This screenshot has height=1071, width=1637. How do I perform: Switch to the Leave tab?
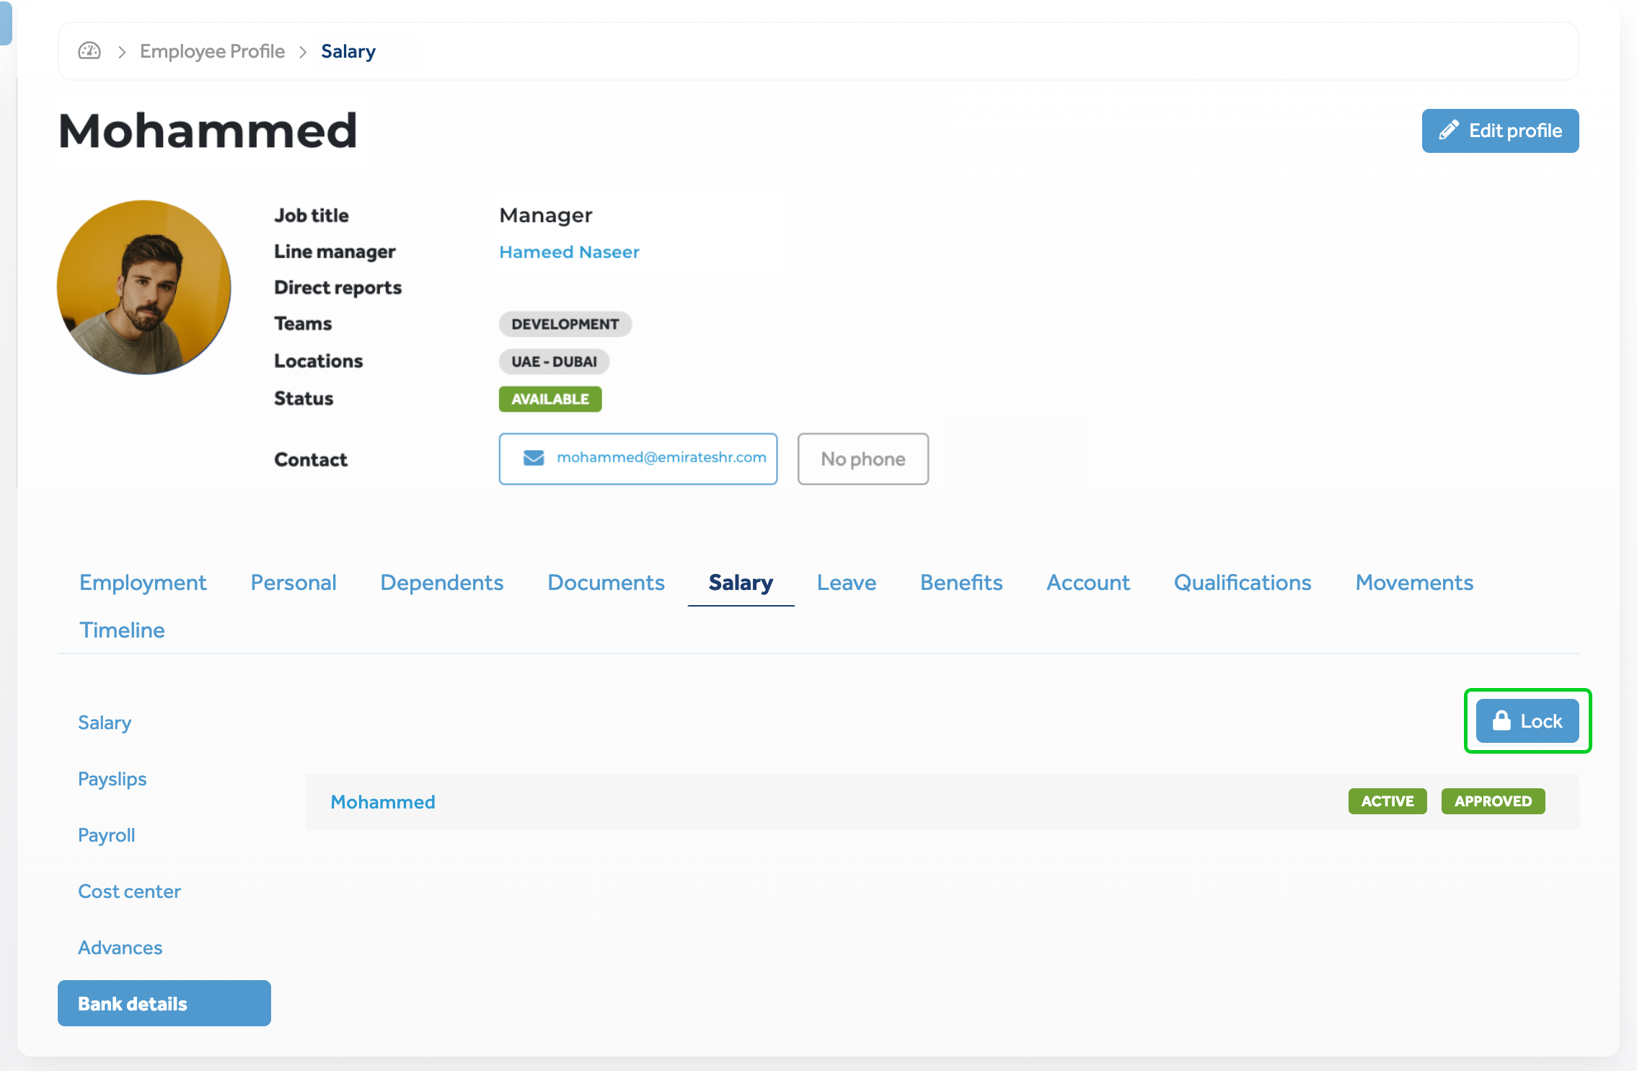tap(846, 582)
